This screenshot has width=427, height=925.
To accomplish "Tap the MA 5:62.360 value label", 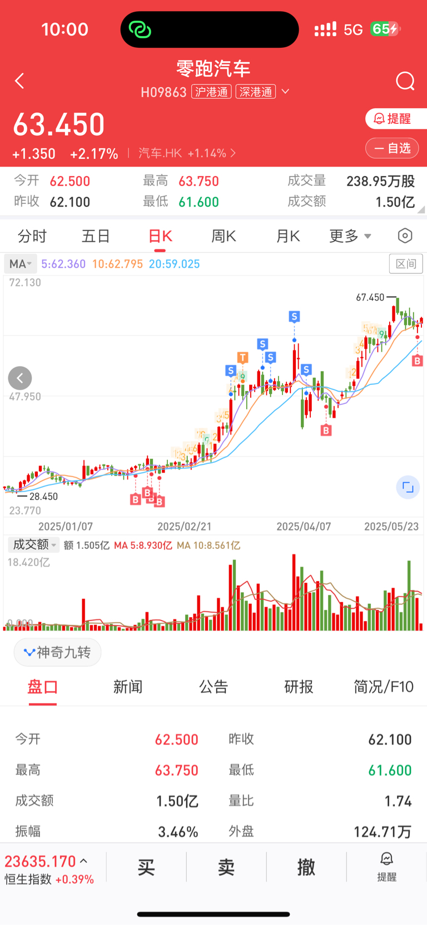I will click(x=63, y=264).
